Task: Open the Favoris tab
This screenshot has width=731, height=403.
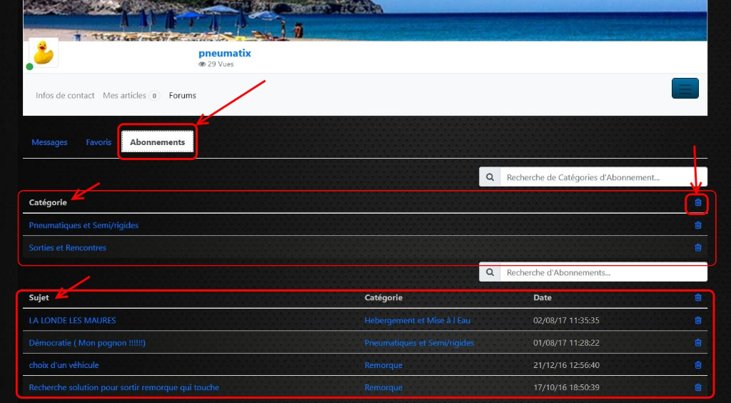Action: click(x=99, y=142)
